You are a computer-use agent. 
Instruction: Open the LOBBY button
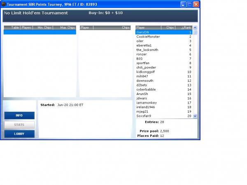click(19, 134)
